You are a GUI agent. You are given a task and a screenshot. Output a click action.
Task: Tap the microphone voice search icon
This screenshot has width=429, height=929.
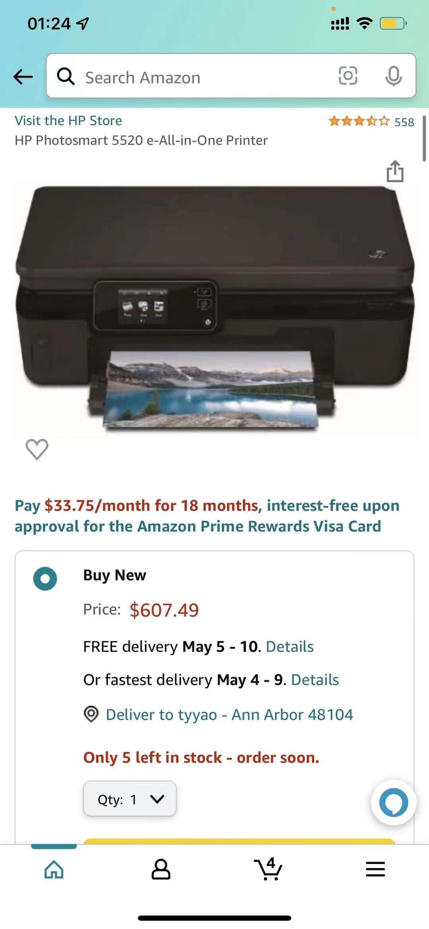(393, 76)
